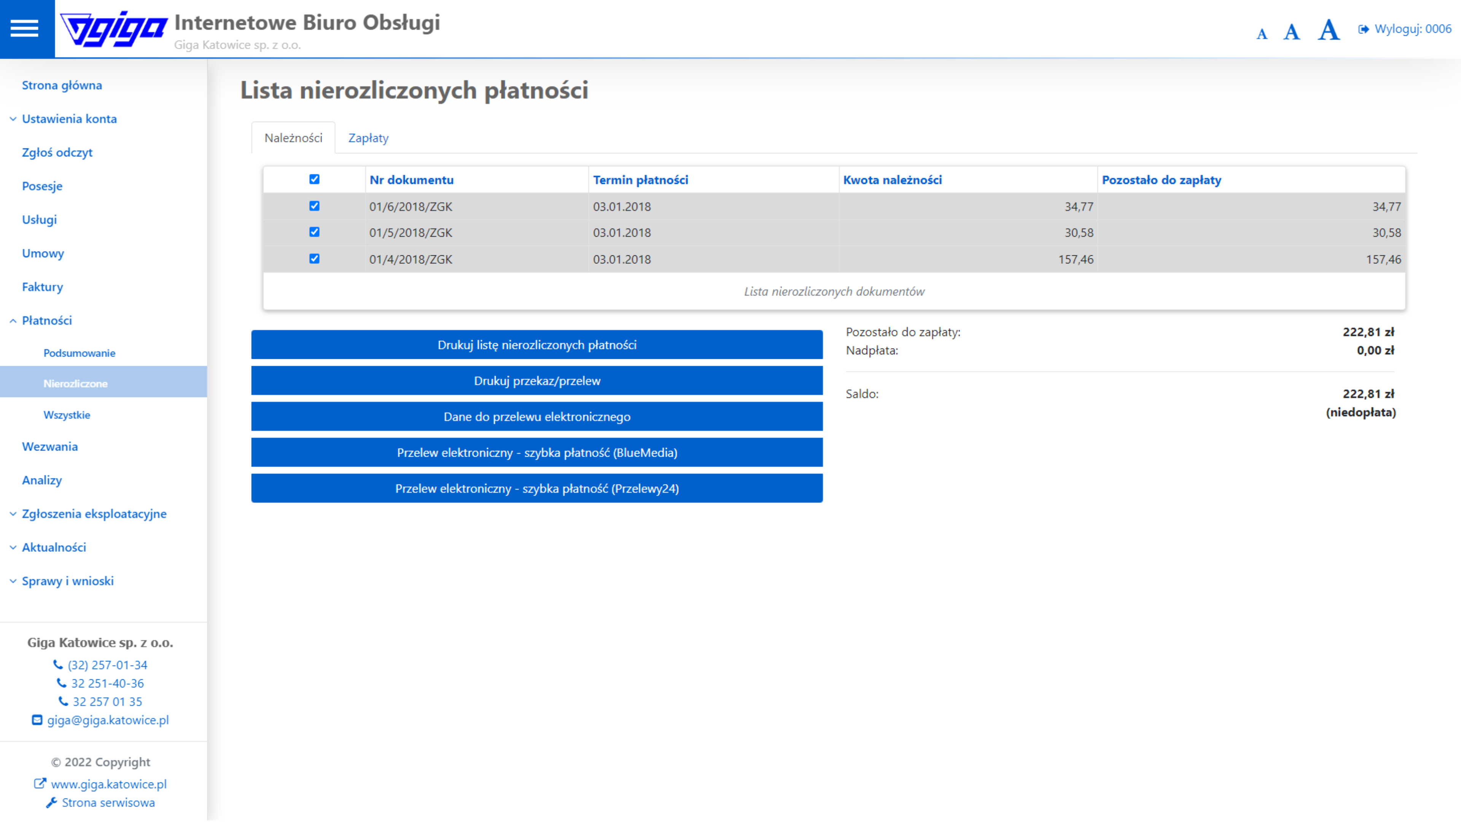1461x822 pixels.
Task: Open Analizy menu item
Action: (x=42, y=480)
